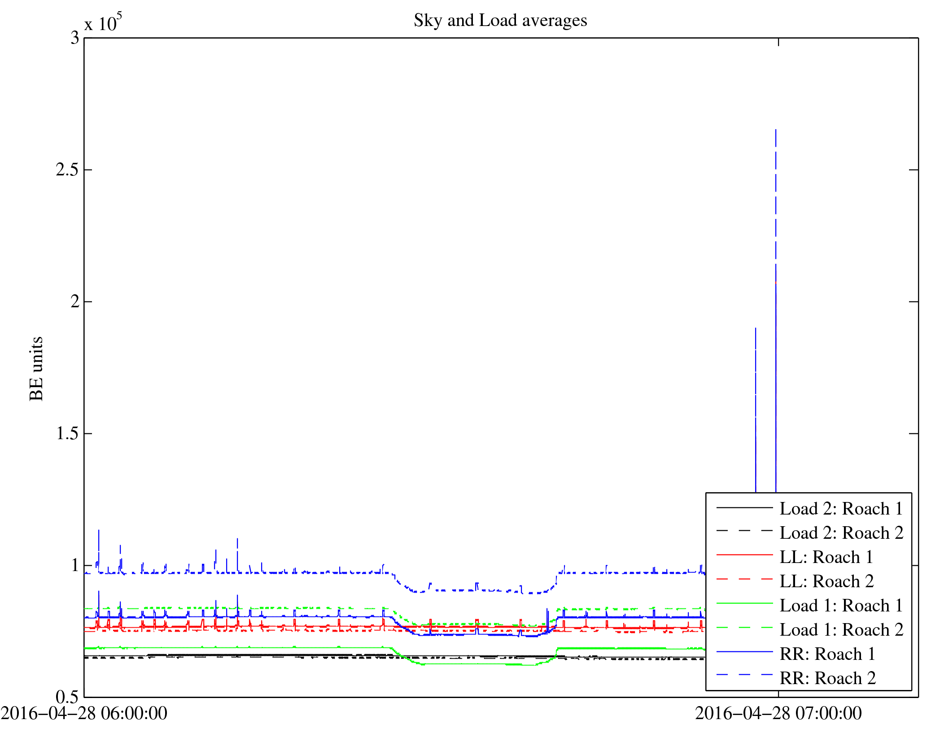Click the solid green Load 1: Roach 1 legend line
The height and width of the screenshot is (755, 931).
(744, 603)
